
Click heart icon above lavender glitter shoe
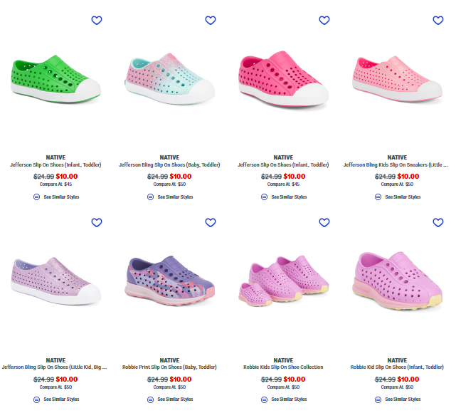click(x=97, y=223)
